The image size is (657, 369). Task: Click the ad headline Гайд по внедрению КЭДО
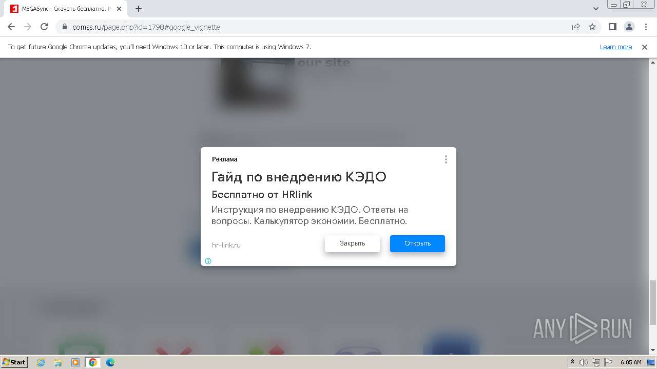pyautogui.click(x=299, y=177)
